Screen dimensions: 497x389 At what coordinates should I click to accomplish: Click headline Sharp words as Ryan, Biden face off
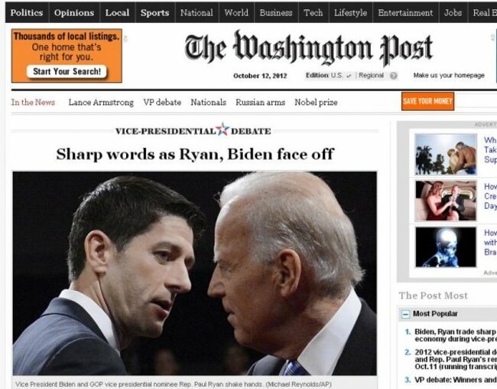point(195,155)
